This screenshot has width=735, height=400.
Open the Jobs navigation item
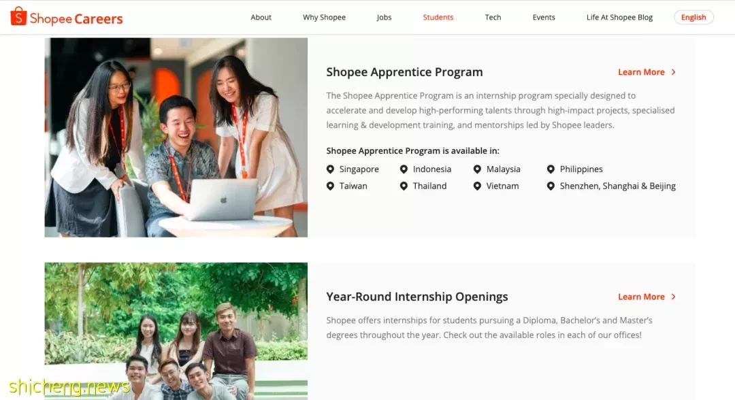pos(384,17)
